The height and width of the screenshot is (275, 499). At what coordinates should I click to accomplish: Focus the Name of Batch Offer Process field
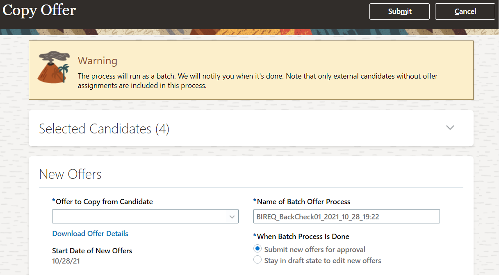346,217
